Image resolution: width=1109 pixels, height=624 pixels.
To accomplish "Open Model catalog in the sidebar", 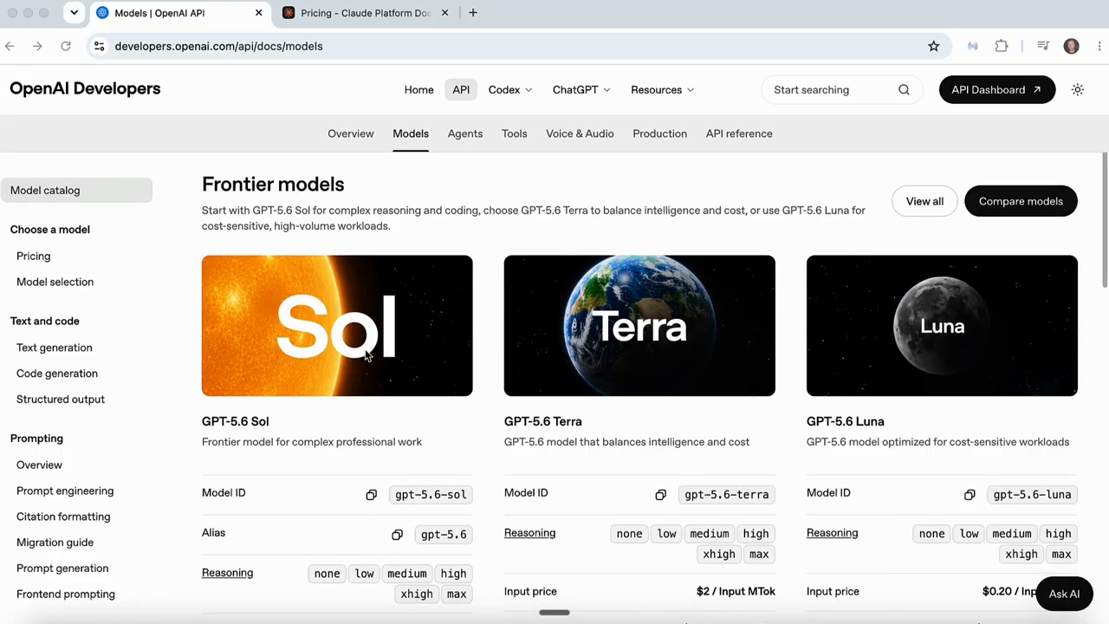I will pos(76,191).
